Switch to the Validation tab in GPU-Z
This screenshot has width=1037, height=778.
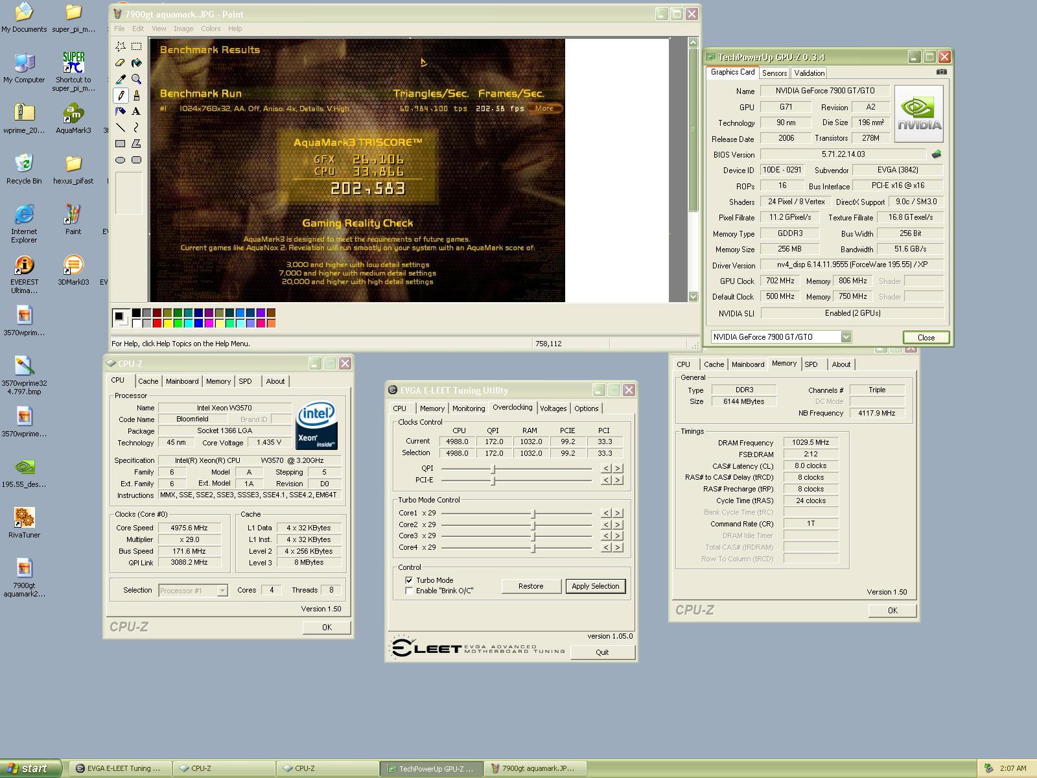pos(810,73)
